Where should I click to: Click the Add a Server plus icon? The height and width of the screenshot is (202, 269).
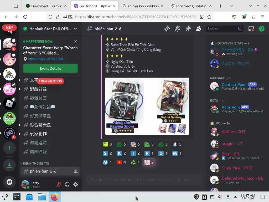[x=9, y=148]
